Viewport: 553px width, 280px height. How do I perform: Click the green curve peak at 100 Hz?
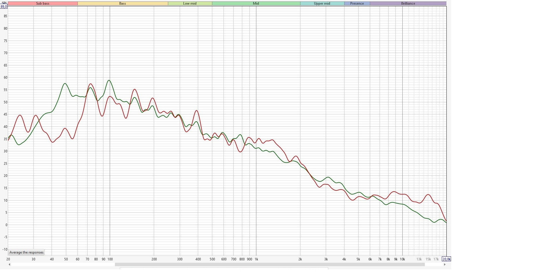pos(109,80)
